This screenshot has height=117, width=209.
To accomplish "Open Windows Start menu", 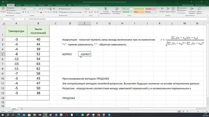I will coord(3,115).
